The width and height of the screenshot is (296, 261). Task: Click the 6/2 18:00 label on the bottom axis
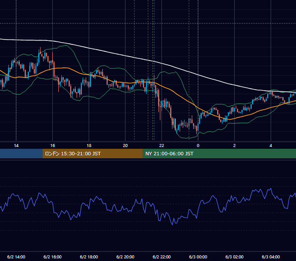[89, 257]
